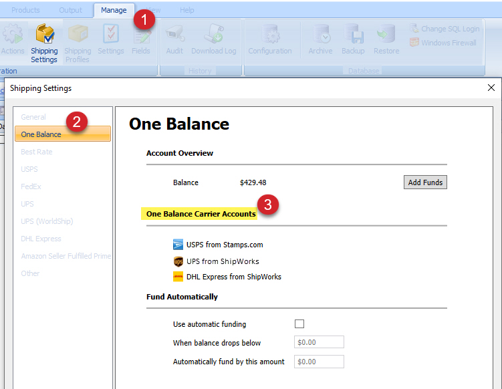Click the Fund Automatically heading
The image size is (502, 389).
click(182, 297)
